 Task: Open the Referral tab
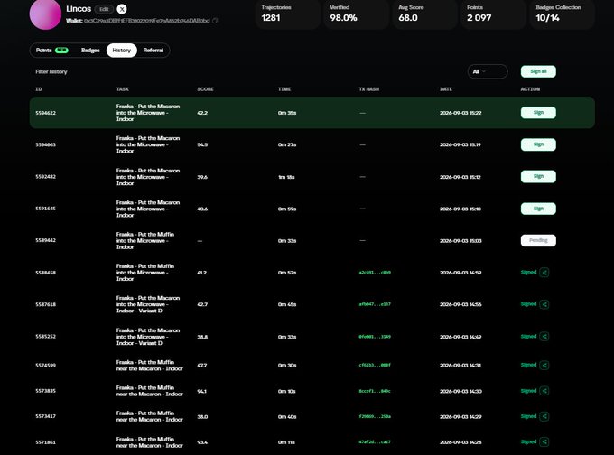coord(153,51)
